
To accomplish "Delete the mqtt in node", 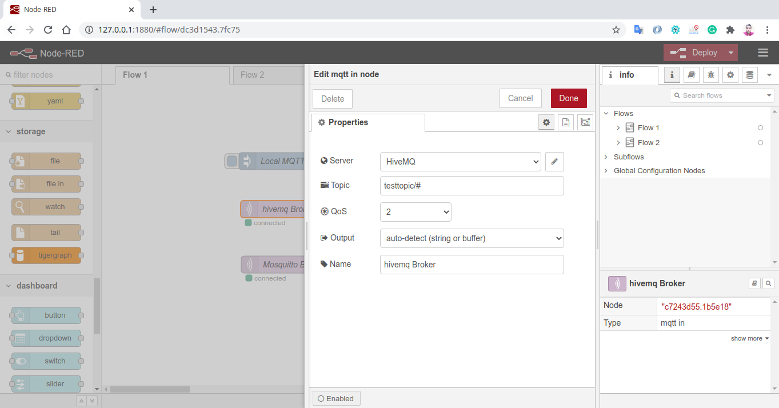I will (333, 99).
